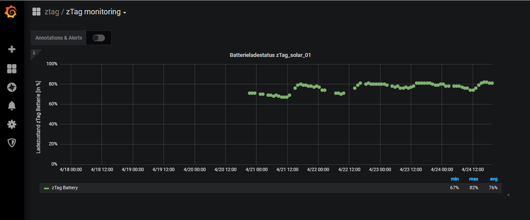Click the 100% y-axis label

click(x=52, y=64)
